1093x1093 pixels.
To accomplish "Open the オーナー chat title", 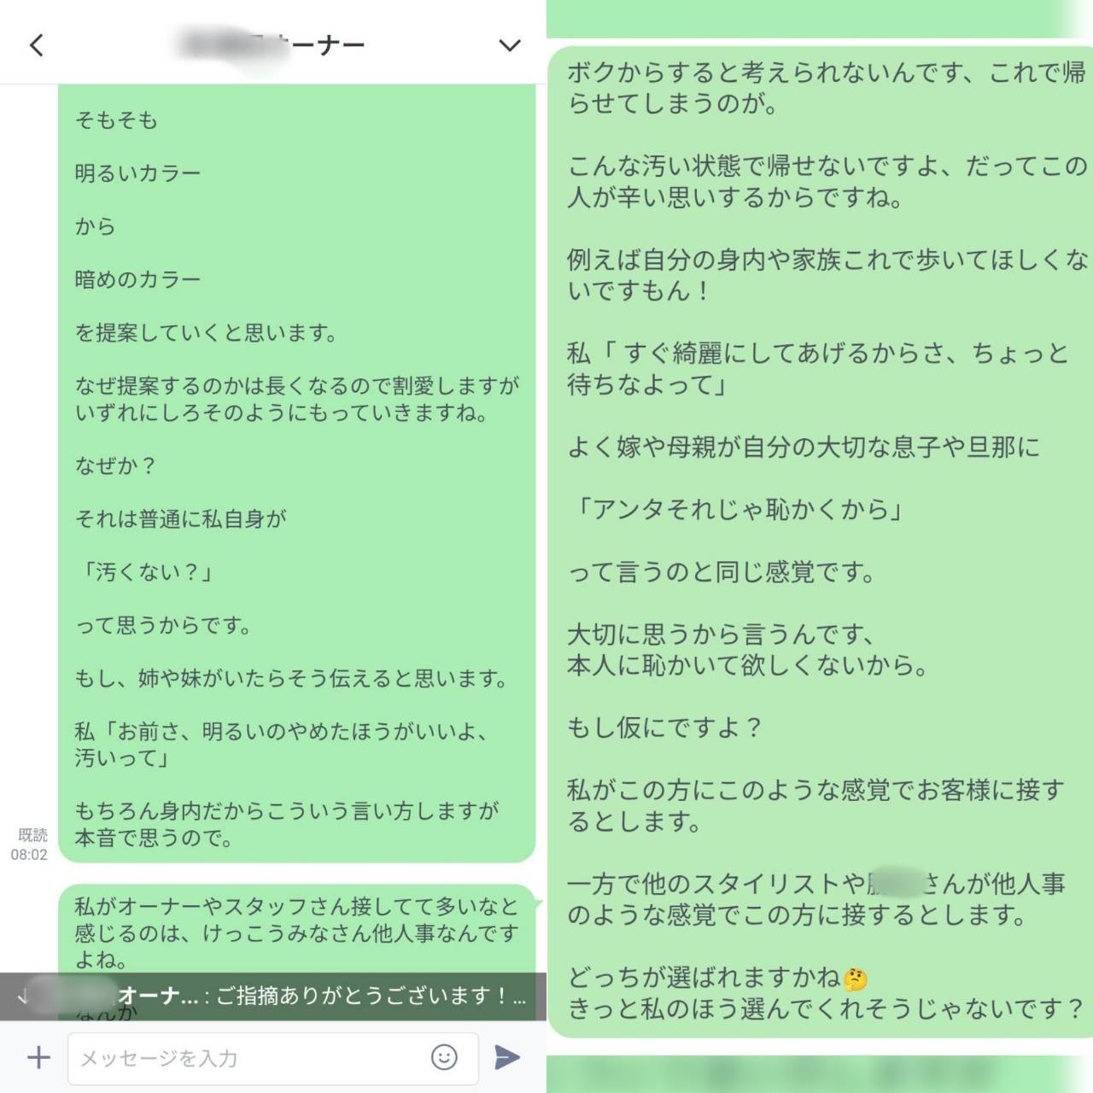I will point(272,44).
